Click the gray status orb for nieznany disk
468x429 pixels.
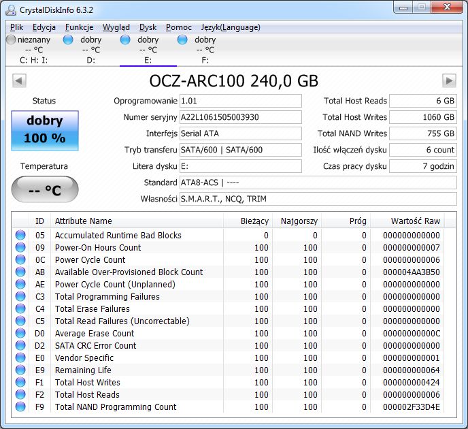point(11,39)
